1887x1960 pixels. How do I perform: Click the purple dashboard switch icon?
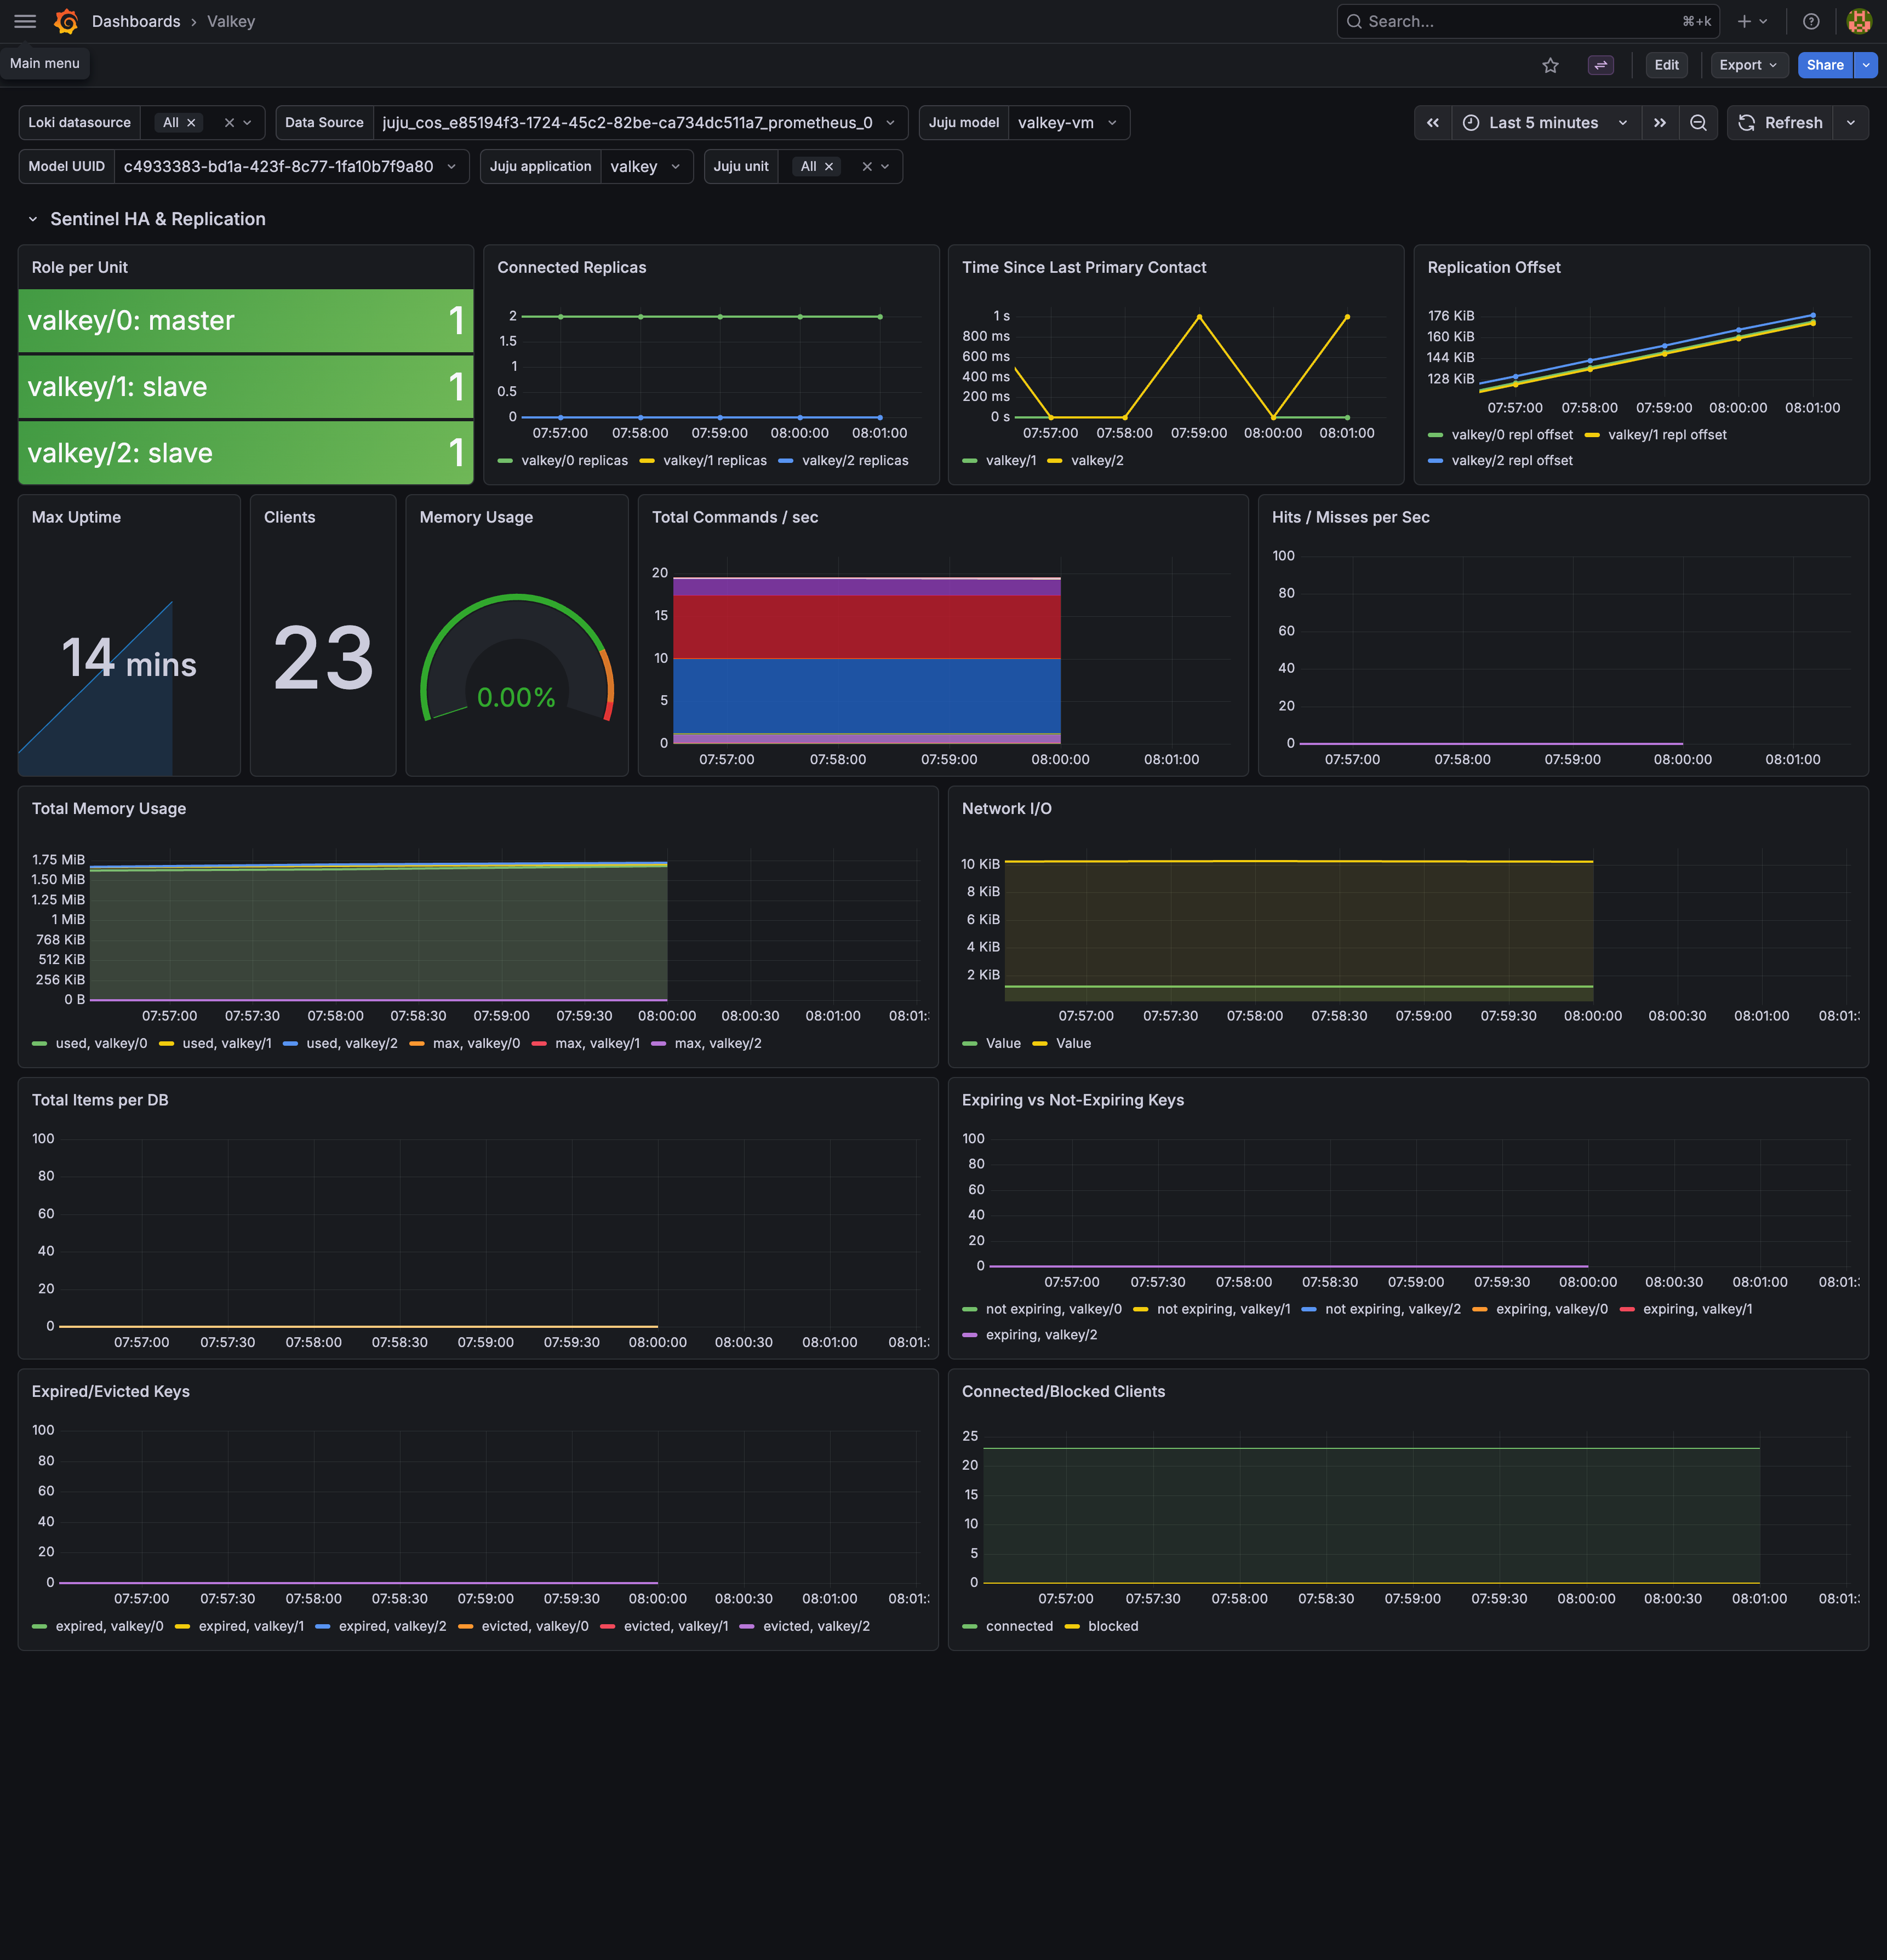pos(1600,65)
